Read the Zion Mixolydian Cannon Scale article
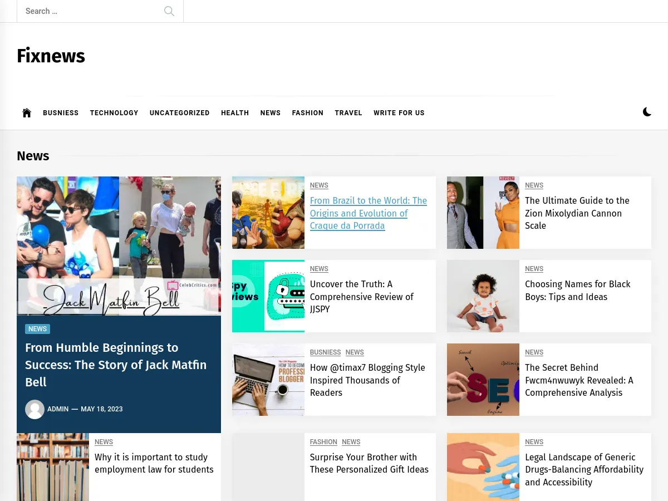 pos(577,213)
